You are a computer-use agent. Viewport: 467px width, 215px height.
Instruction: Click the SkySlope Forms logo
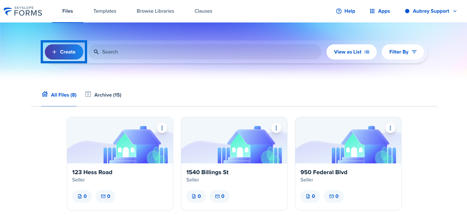pos(23,11)
